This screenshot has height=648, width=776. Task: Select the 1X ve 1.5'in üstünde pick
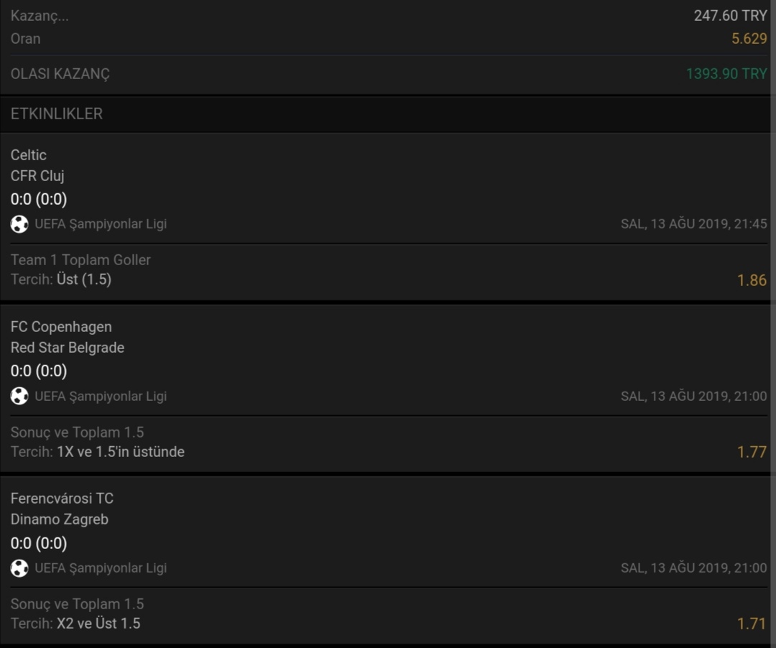(x=121, y=452)
